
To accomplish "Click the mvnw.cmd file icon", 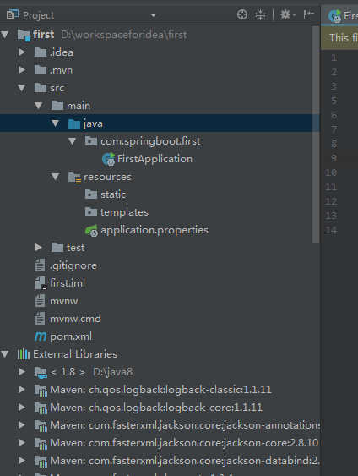I will pos(40,319).
